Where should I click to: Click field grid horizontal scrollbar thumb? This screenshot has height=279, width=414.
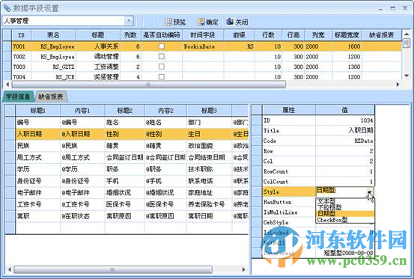coord(113,269)
